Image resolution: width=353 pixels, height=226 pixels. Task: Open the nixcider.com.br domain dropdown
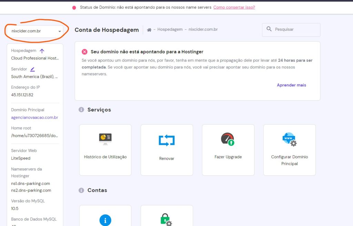pos(34,31)
